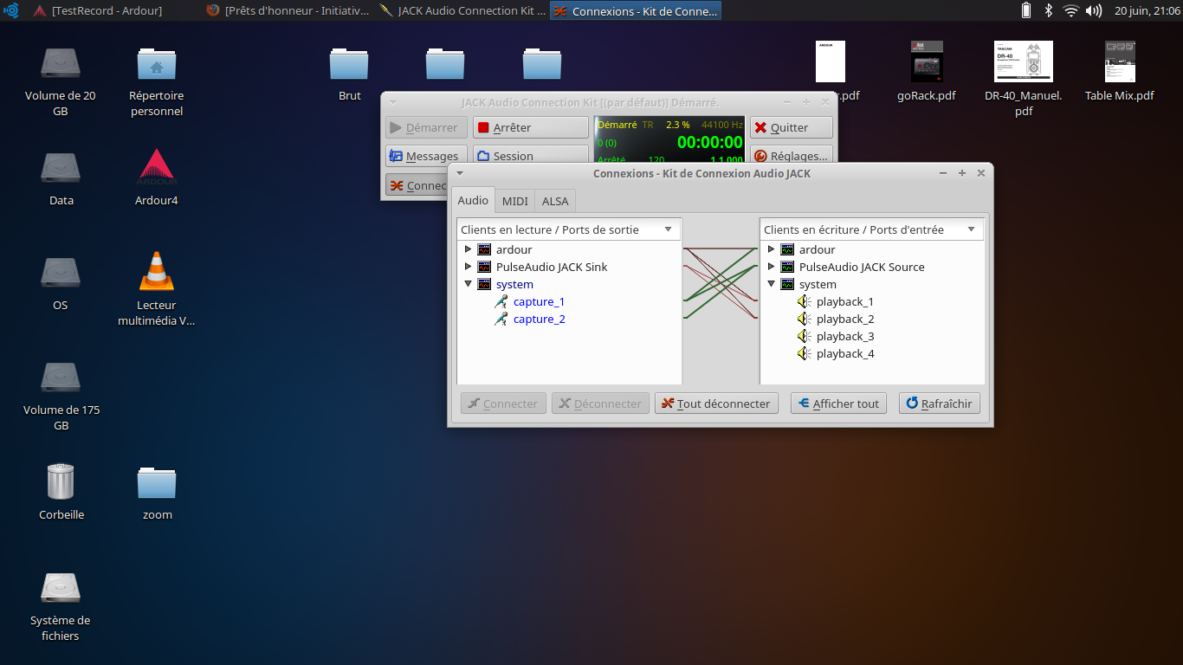Select the Brut folder on the desktop

[350, 63]
